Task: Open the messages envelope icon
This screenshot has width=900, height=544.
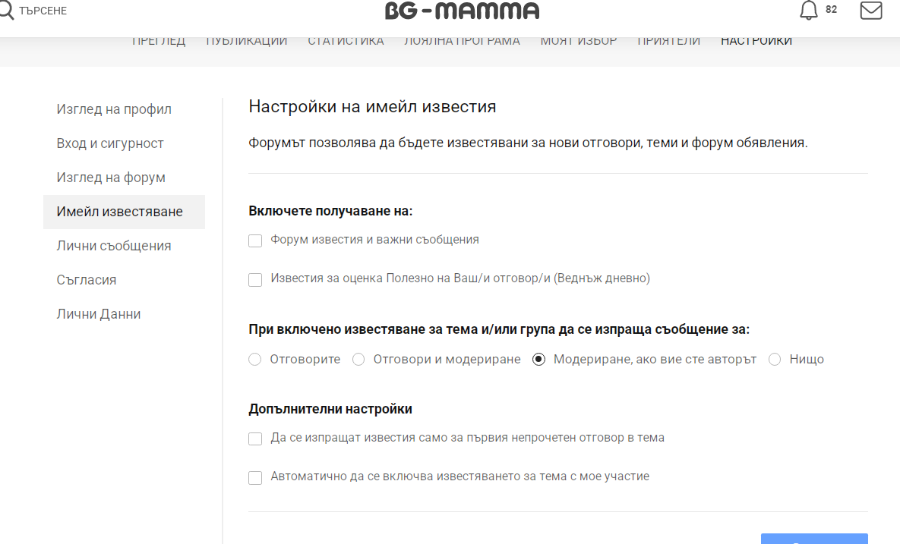Action: (x=870, y=11)
